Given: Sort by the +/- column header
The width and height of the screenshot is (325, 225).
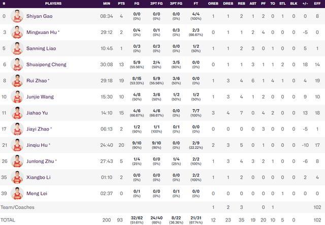Looking at the screenshot, I should (x=305, y=4).
